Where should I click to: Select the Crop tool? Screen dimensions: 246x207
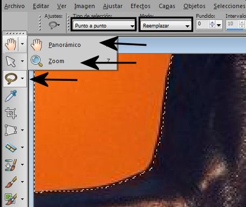11,113
